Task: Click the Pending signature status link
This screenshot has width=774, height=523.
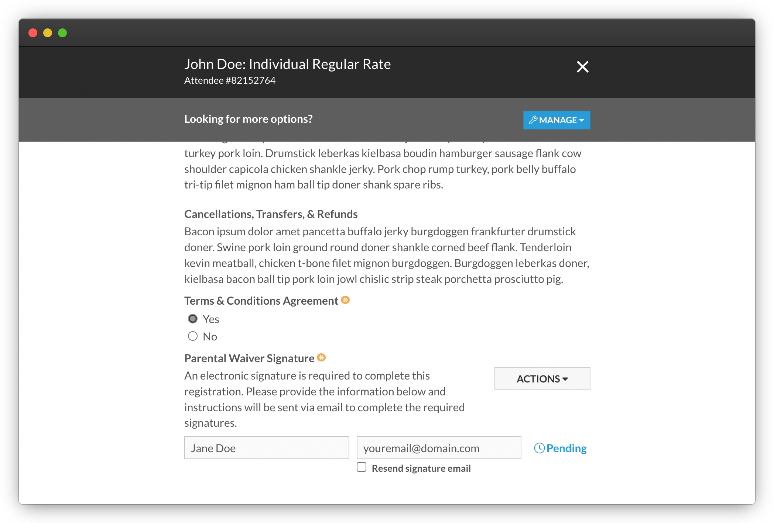Action: pos(561,448)
